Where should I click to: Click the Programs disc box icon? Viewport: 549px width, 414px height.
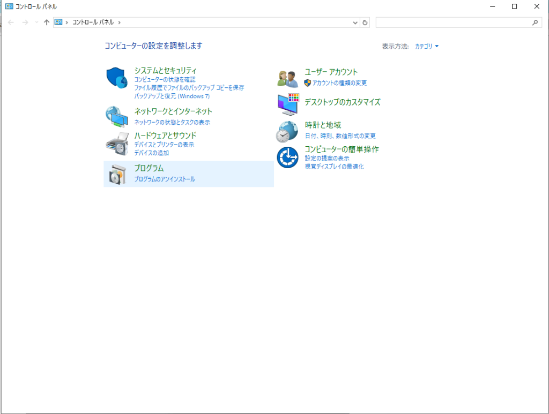tap(117, 175)
